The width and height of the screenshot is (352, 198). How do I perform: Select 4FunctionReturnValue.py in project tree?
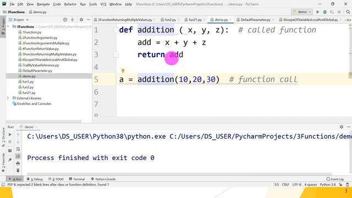[40, 49]
